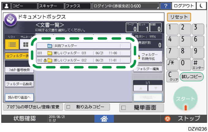Open the help question mark button
The image size is (208, 132).
[x=165, y=6]
